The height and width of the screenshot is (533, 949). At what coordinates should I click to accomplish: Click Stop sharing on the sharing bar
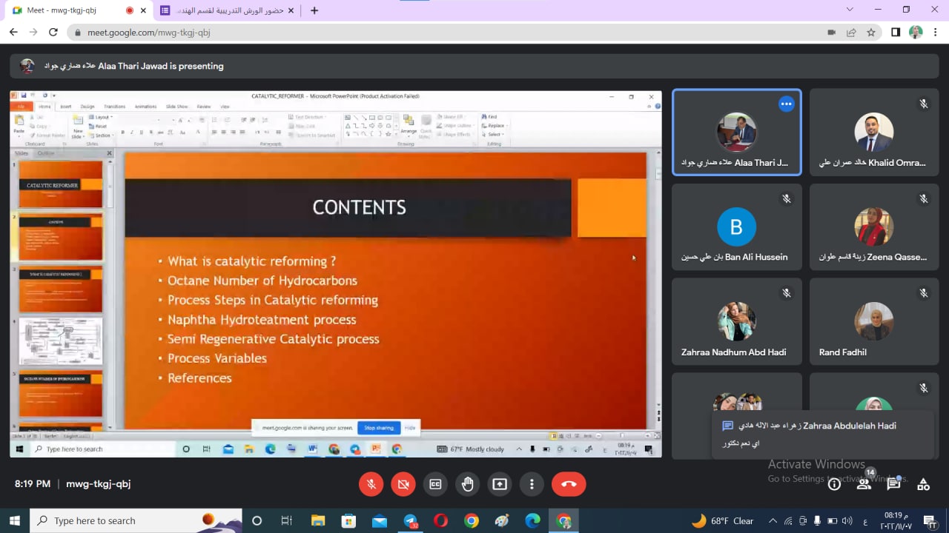(x=379, y=428)
